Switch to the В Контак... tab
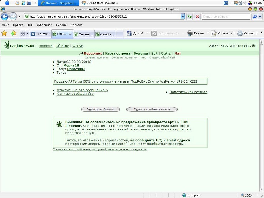 point(41,34)
